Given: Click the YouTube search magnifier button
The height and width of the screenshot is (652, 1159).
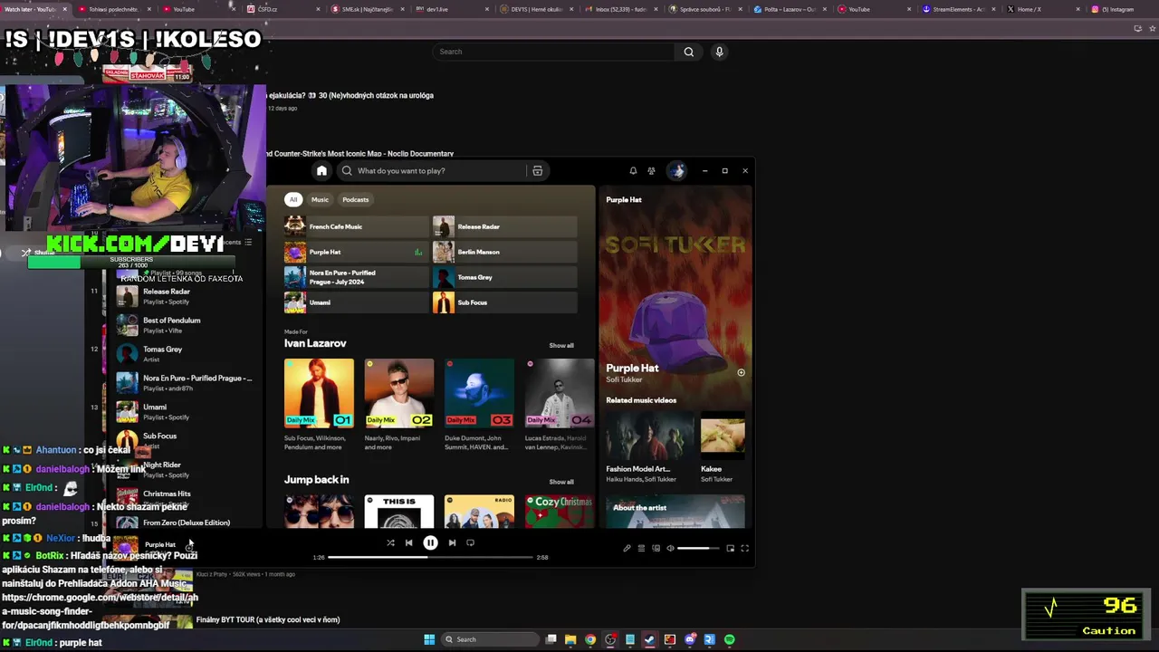Looking at the screenshot, I should click(x=689, y=52).
